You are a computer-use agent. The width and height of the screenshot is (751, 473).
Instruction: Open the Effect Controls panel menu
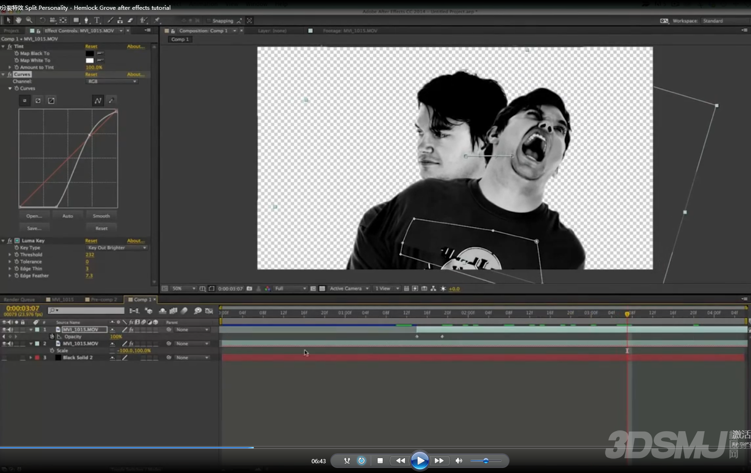tap(148, 30)
